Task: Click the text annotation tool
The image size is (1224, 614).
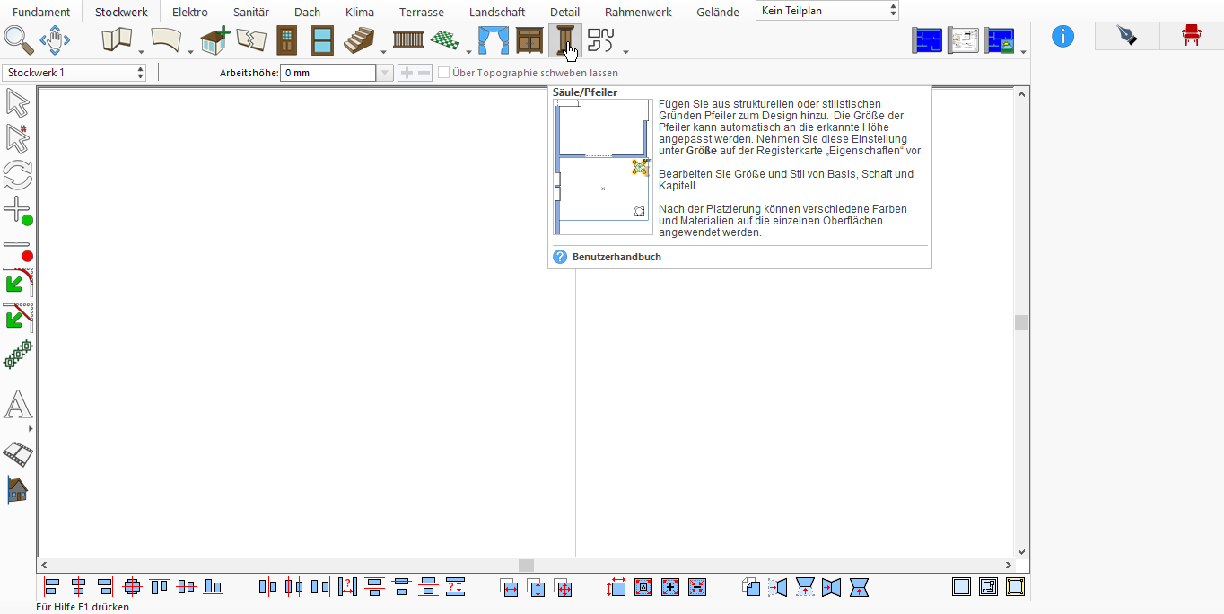Action: click(18, 405)
